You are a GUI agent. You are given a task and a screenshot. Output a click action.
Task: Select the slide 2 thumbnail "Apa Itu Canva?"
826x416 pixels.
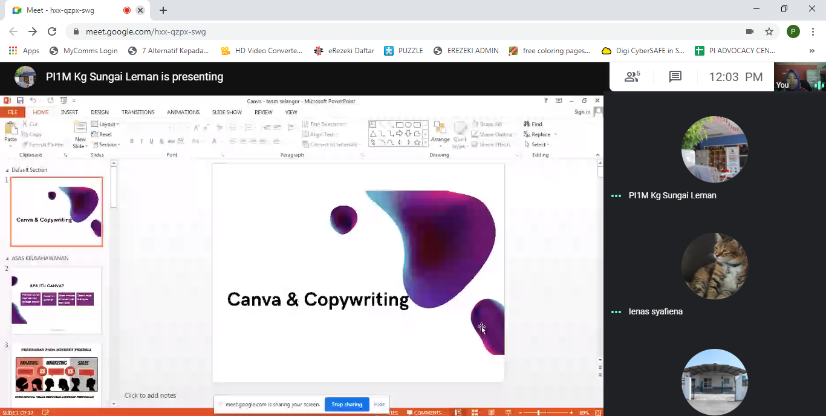[56, 300]
